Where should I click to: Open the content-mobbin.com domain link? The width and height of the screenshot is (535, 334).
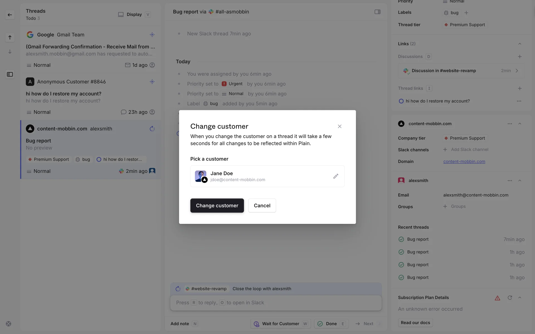[464, 161]
